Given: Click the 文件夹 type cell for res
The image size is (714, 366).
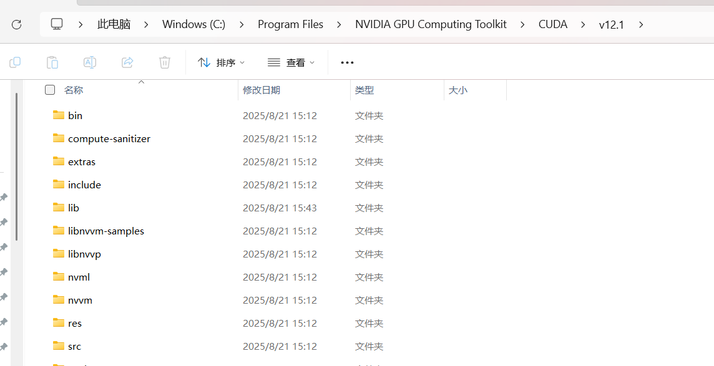Looking at the screenshot, I should [369, 324].
